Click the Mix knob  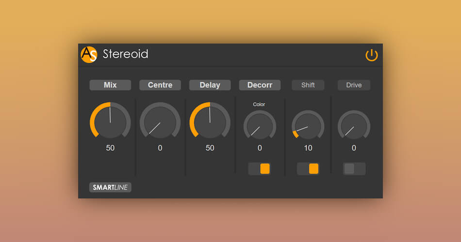(110, 120)
